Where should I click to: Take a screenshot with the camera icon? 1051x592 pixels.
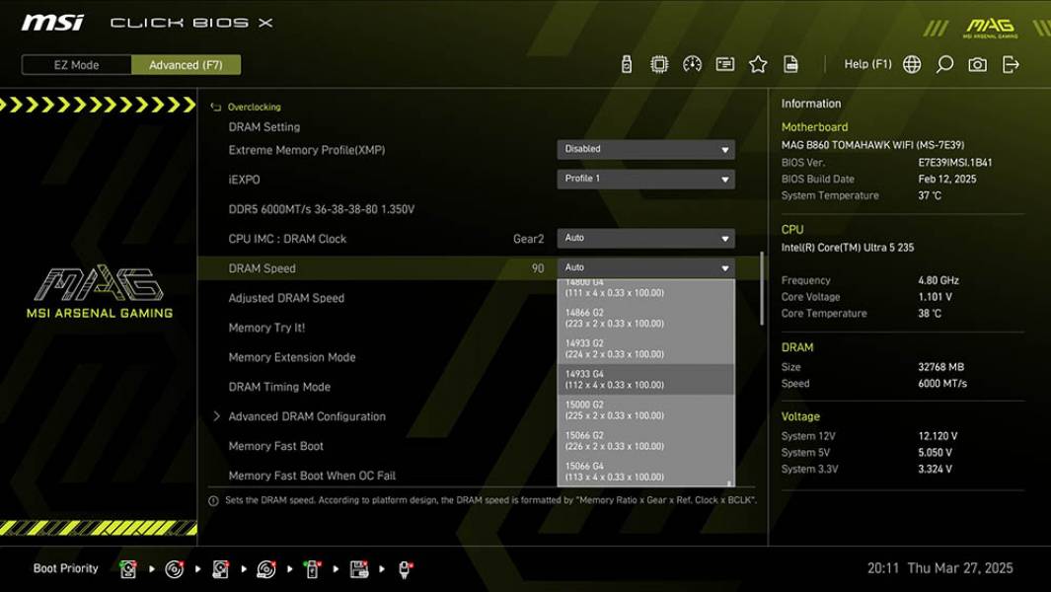(x=977, y=64)
